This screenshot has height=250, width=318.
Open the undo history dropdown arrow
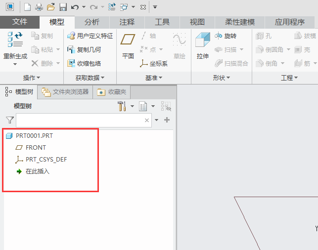[84, 7]
